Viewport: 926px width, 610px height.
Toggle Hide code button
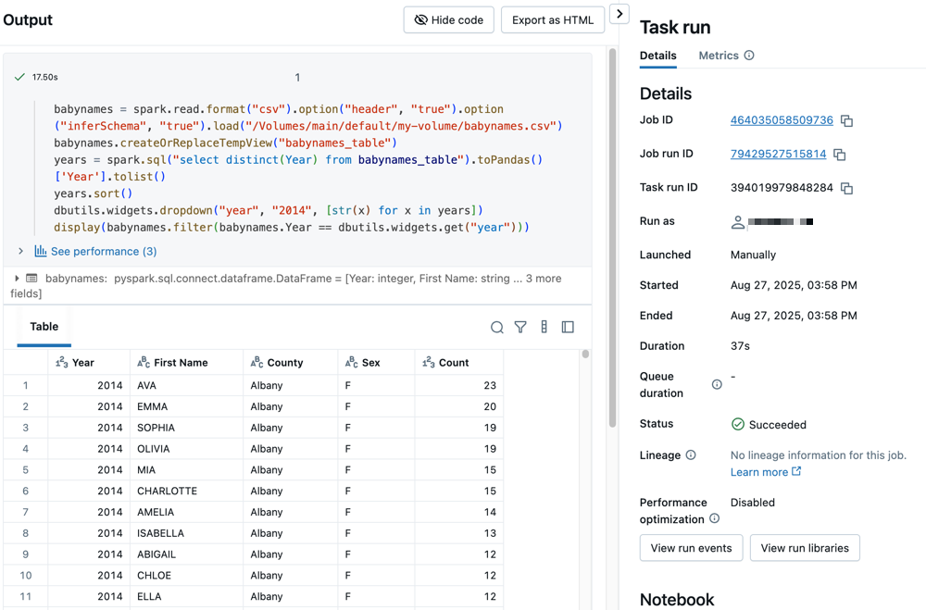click(x=449, y=19)
